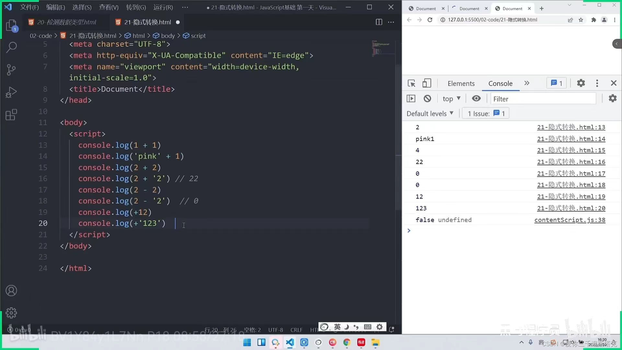Click the 21-隐式转换.html:16 source link
622x350 pixels.
[571, 162]
